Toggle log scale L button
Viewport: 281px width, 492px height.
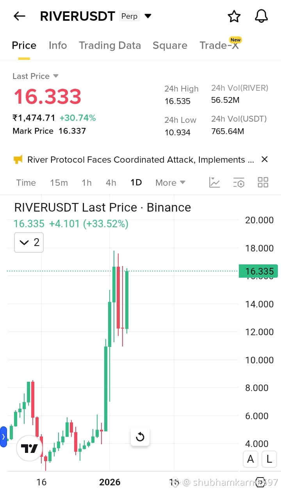[x=269, y=459]
